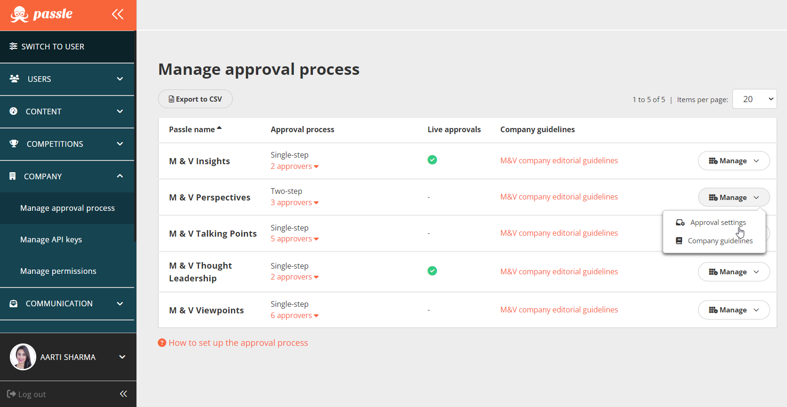Screen dimensions: 787x407
Task: Click the Manage approval process page heading
Action: coord(259,69)
